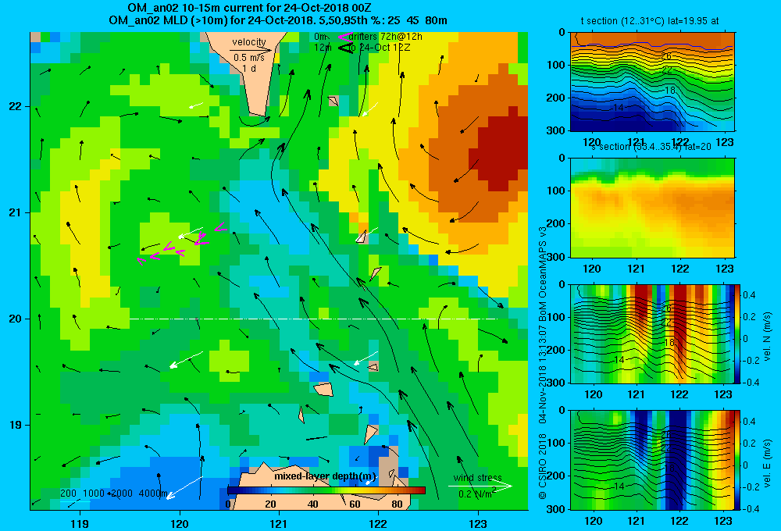Click the 20 tick label on the mixed-layer depth bar

[270, 504]
